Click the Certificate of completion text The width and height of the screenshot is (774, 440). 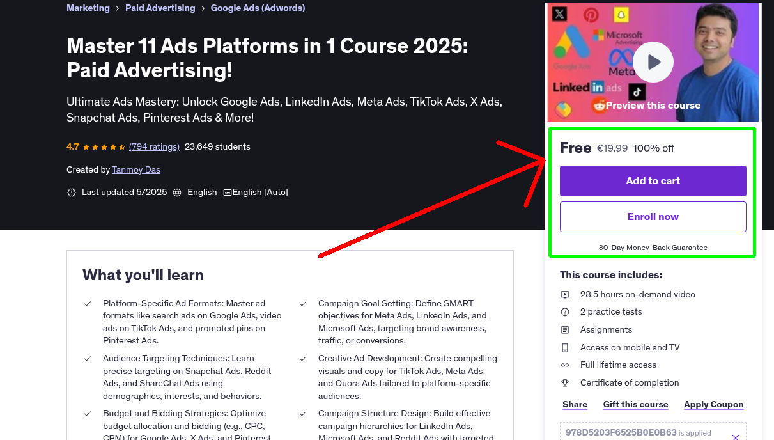tap(630, 382)
